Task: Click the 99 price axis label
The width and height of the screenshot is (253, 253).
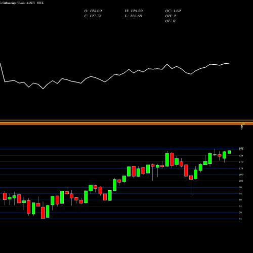Action: [x=240, y=187]
